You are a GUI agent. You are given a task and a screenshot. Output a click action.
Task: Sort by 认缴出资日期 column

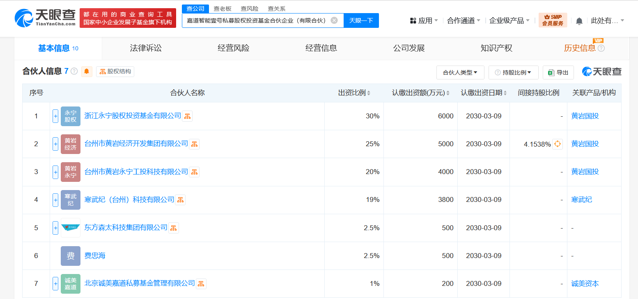tap(505, 93)
